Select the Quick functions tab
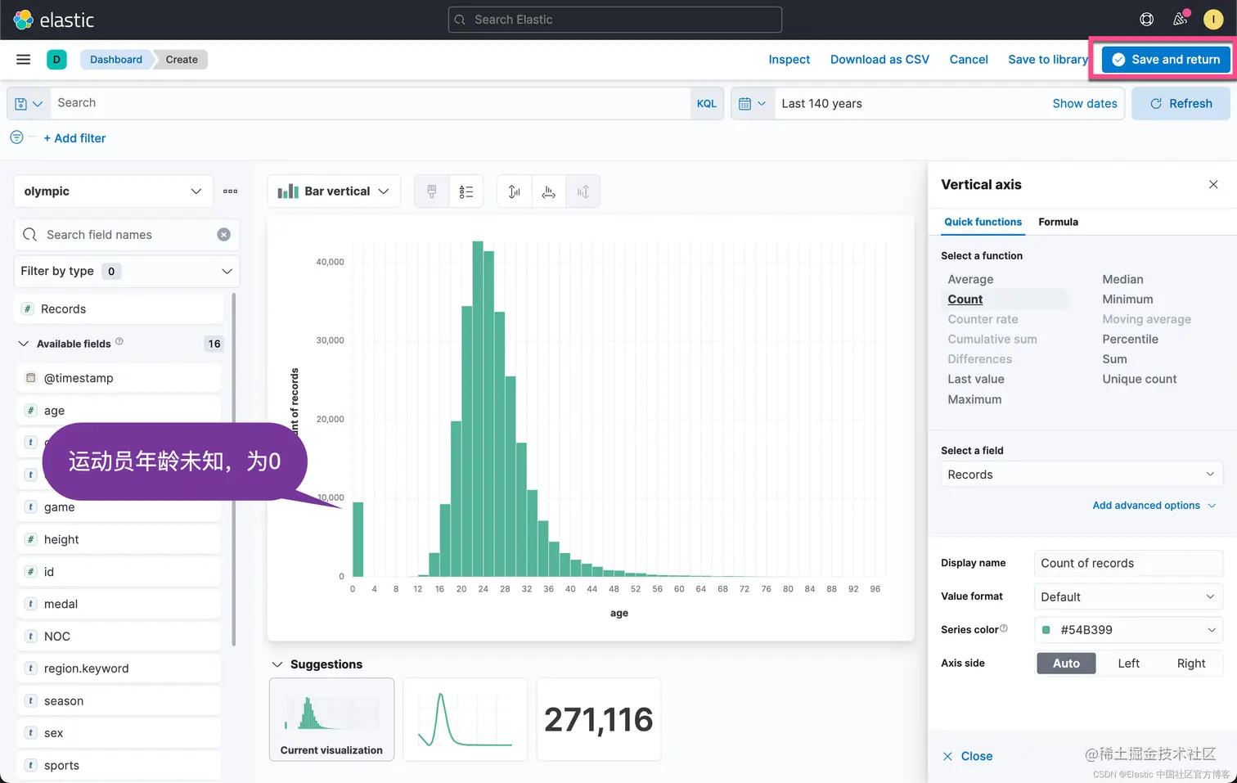 click(x=983, y=222)
